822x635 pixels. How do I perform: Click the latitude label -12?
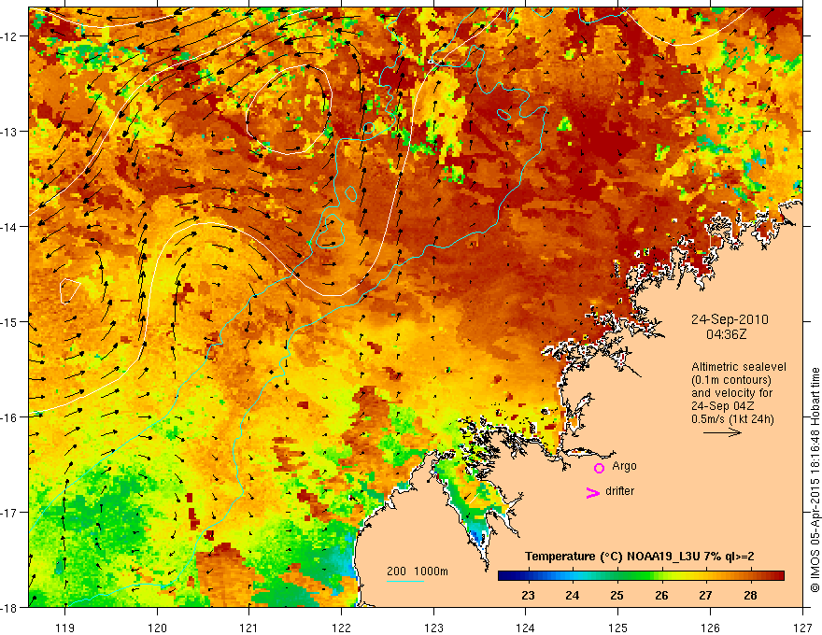pyautogui.click(x=10, y=36)
